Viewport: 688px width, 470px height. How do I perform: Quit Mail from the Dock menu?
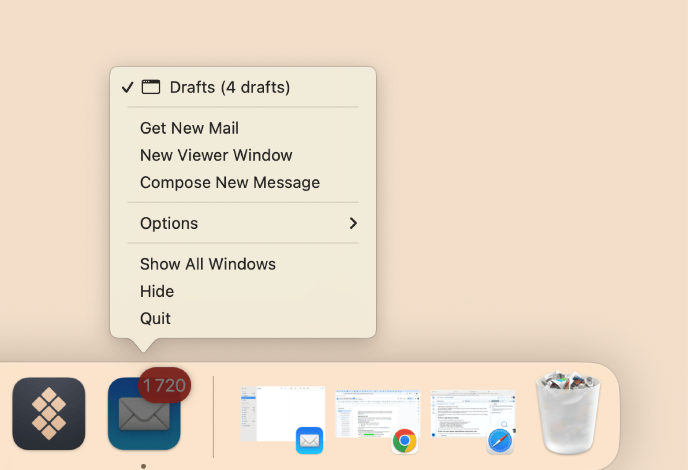155,318
